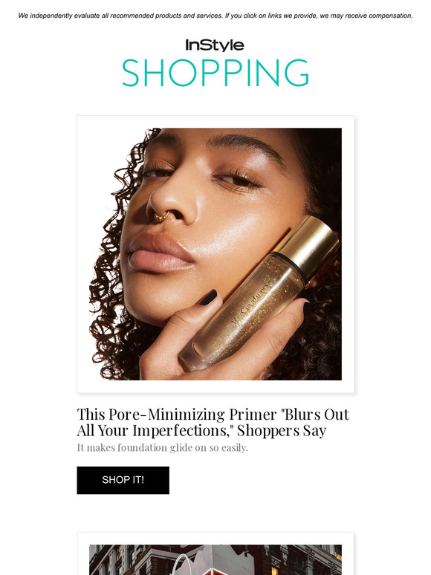
Task: Click the InStyle logo
Action: (215, 45)
